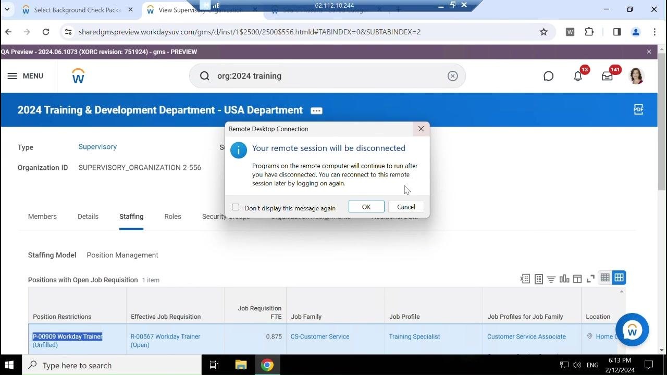View notifications bell with 13 alerts
The height and width of the screenshot is (375, 667).
click(578, 76)
